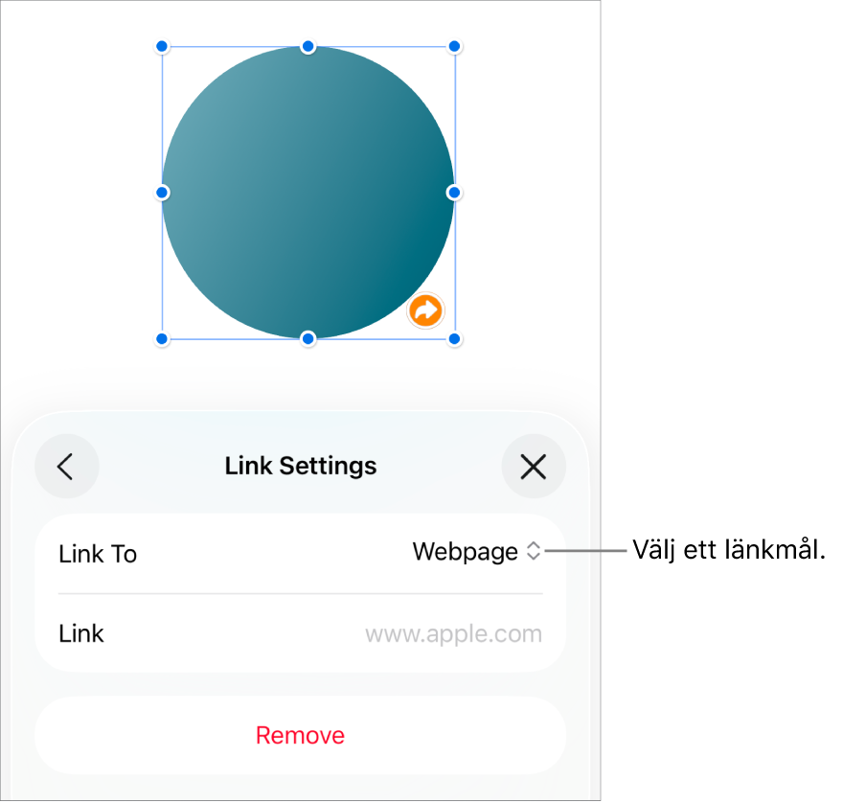Close the Link Settings panel
843x803 pixels.
(534, 467)
